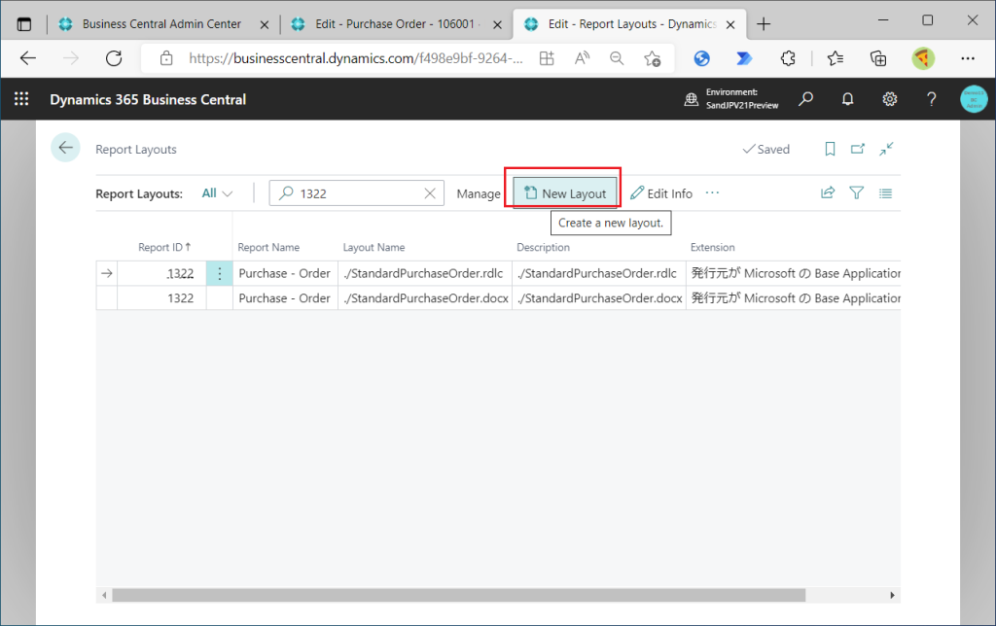Image resolution: width=996 pixels, height=626 pixels.
Task: Bookmark the Report Layouts page
Action: click(x=830, y=149)
